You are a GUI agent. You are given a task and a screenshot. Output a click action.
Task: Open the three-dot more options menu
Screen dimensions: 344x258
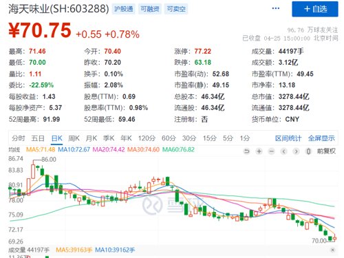(x=275, y=8)
